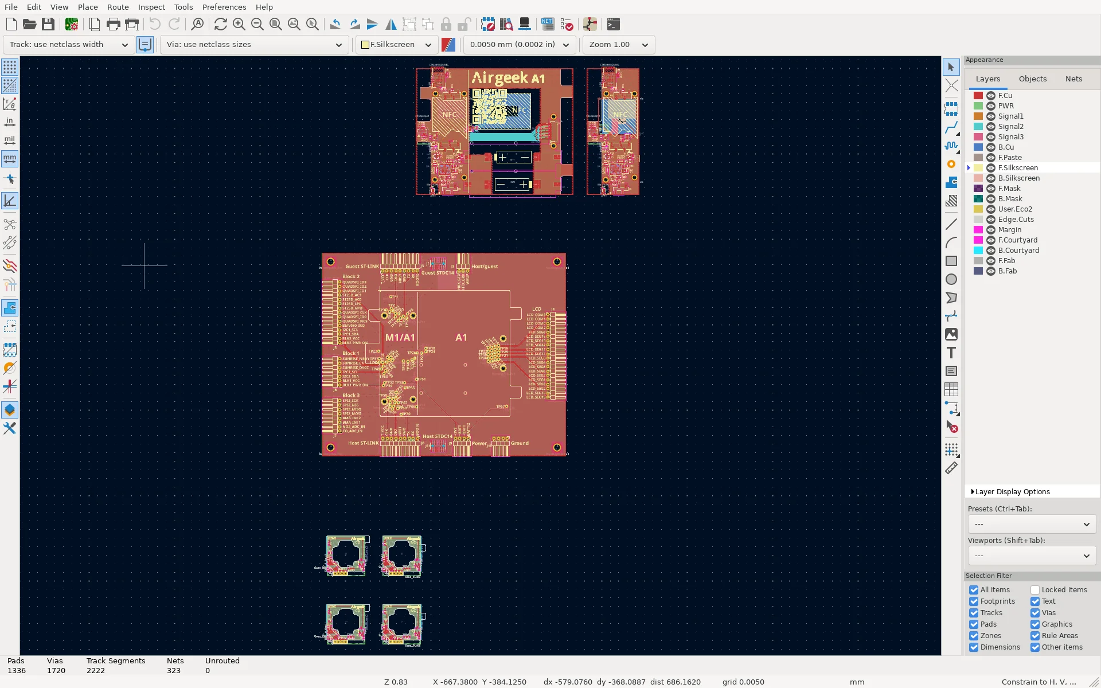Switch to the Objects tab
1101x688 pixels.
[x=1033, y=79]
